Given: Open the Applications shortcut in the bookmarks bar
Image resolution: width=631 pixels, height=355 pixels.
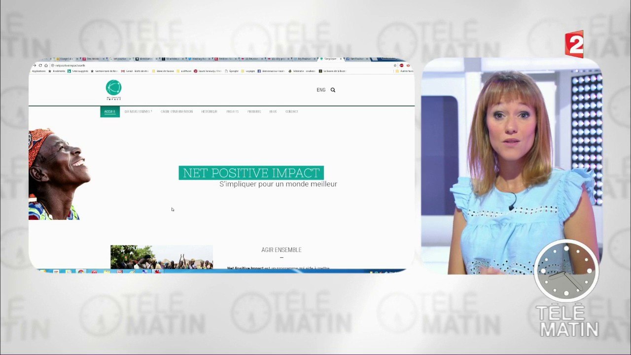Looking at the screenshot, I should pyautogui.click(x=38, y=71).
